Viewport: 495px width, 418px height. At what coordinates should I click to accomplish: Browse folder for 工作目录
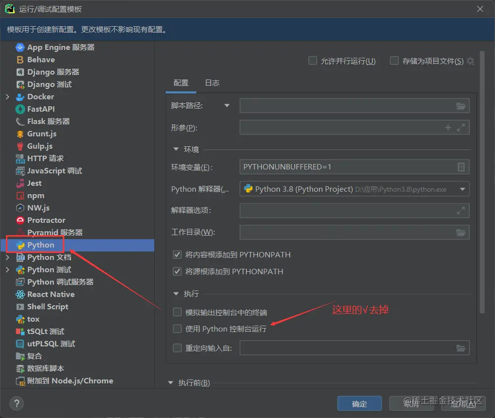[x=461, y=233]
